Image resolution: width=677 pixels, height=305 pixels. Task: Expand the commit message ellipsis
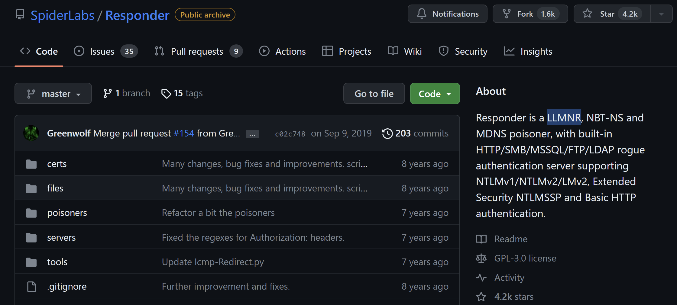(x=252, y=134)
